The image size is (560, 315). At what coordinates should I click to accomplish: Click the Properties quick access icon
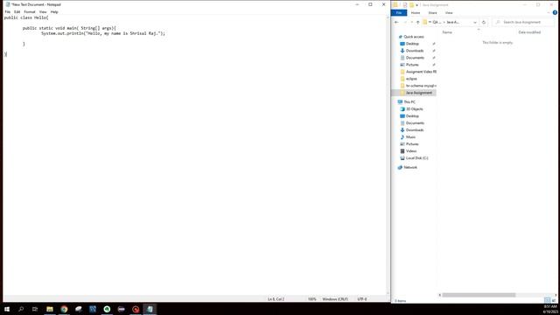tap(404, 5)
